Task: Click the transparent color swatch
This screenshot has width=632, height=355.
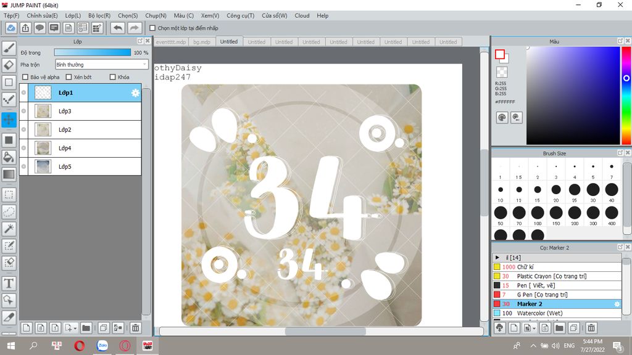Action: [502, 72]
